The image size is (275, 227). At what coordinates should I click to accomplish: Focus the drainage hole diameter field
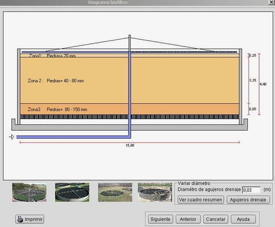252,190
